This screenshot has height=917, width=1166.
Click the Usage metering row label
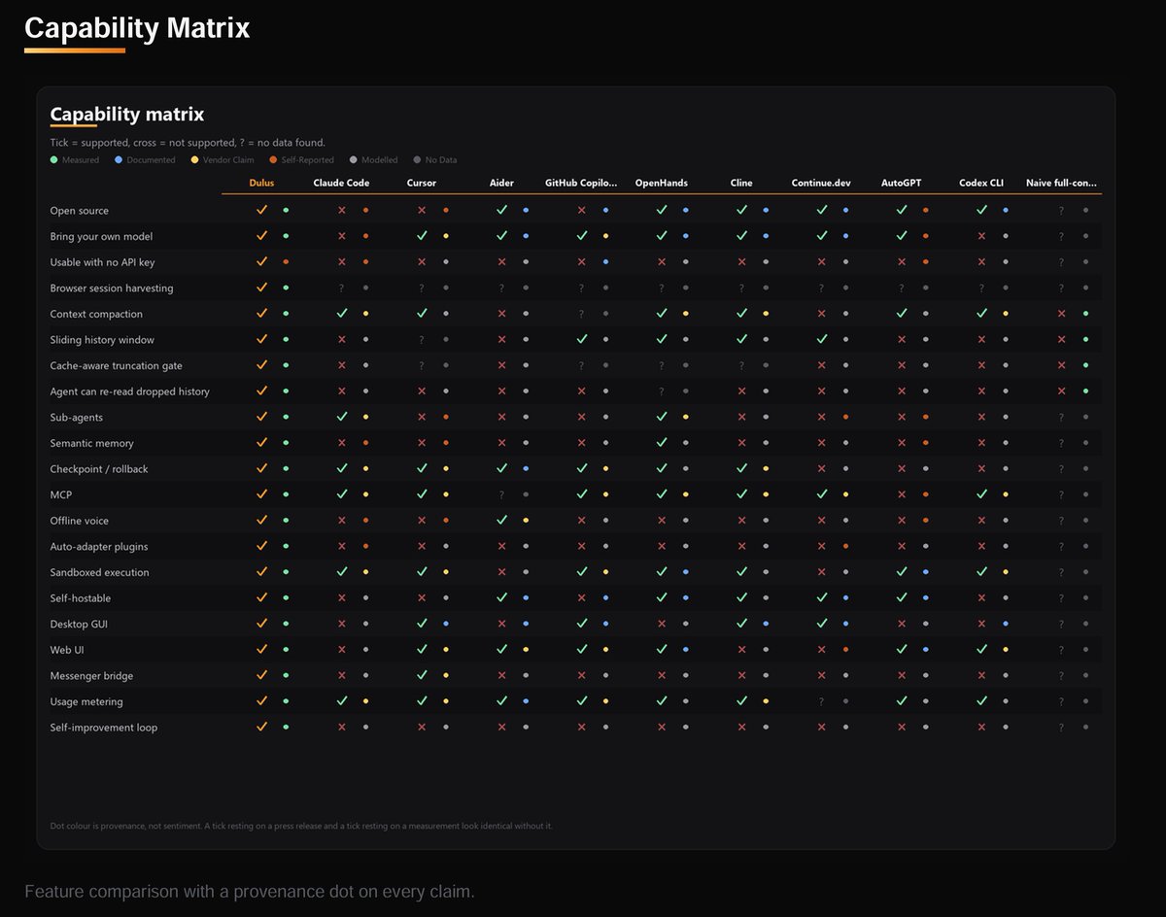86,701
